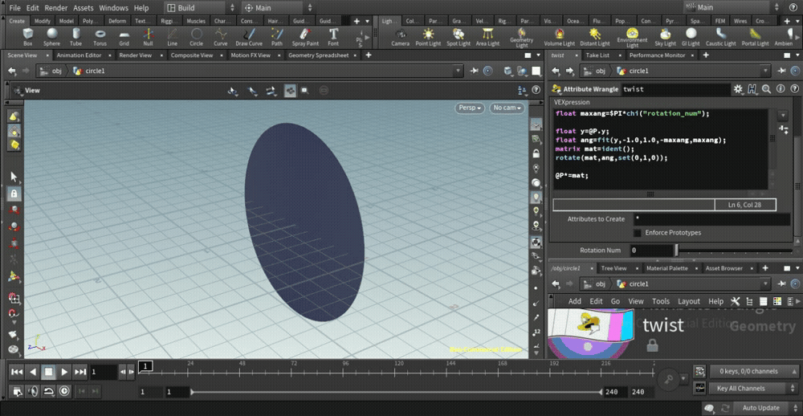Switch to the Geometry Spreadsheet tab
Screen dimensions: 803x416
pos(319,55)
